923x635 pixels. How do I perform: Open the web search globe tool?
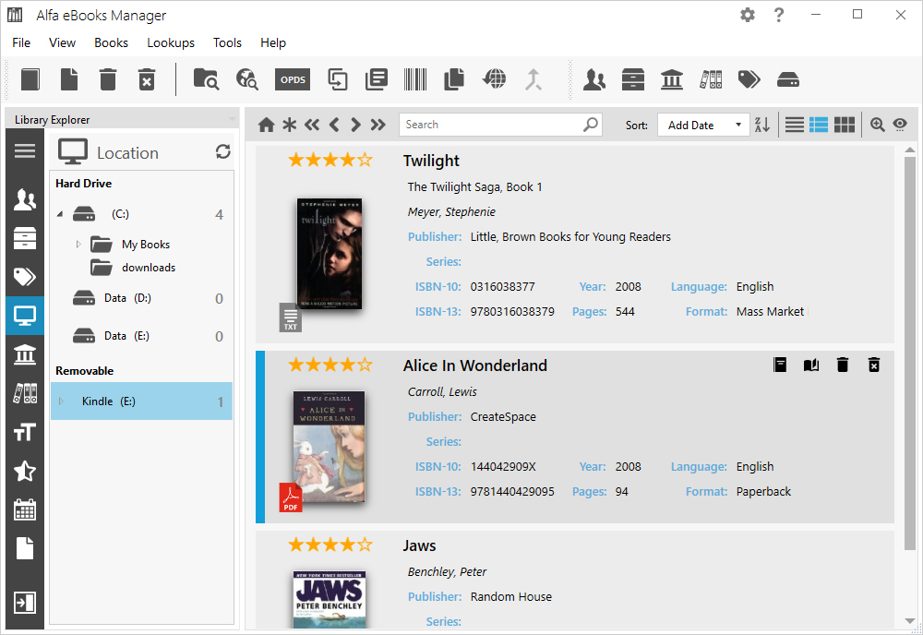247,79
